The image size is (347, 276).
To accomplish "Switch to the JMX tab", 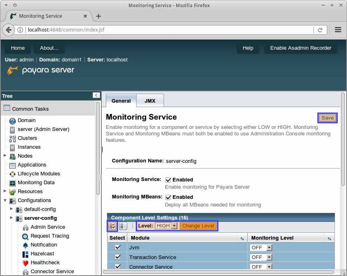I will tap(150, 101).
